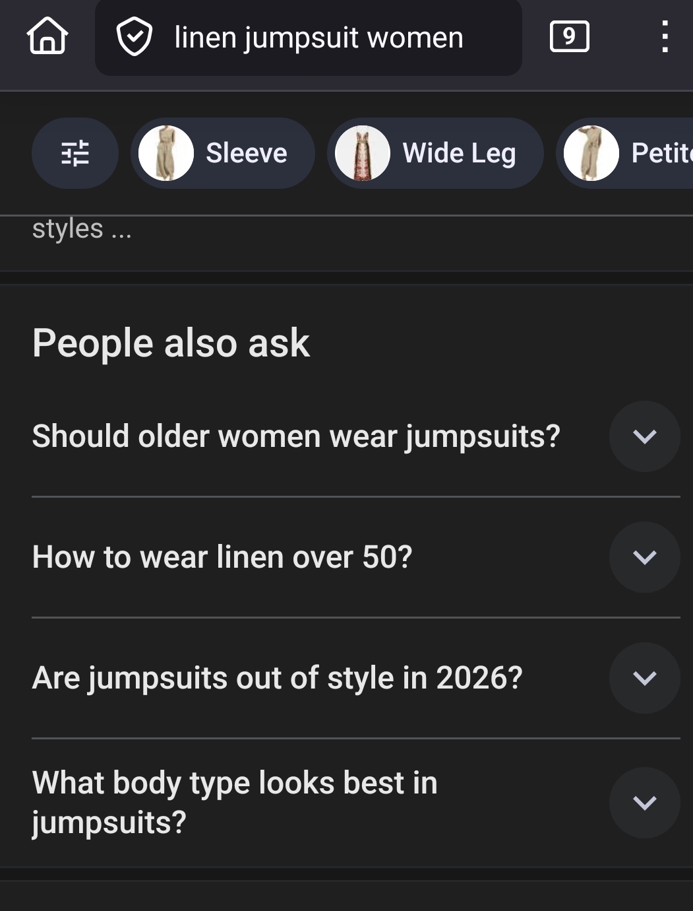Open the site security shield icon
The image size is (693, 911).
[x=135, y=37]
